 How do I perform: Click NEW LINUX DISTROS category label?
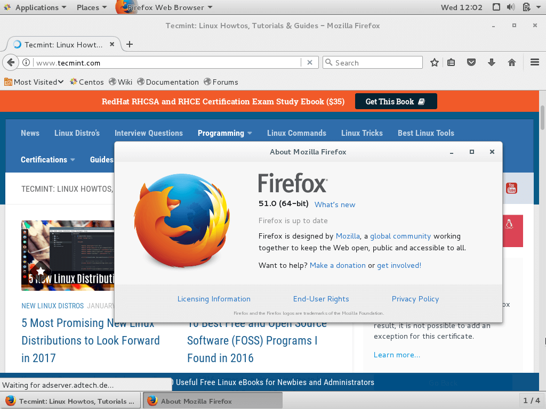click(53, 306)
